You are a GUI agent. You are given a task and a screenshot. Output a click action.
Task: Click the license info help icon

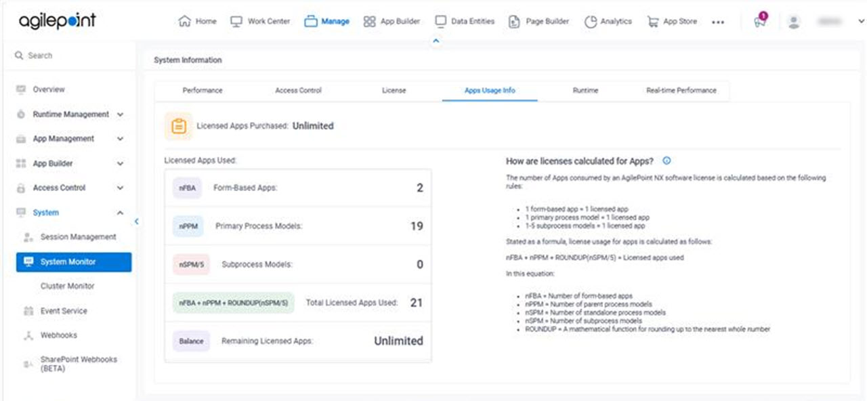click(667, 161)
